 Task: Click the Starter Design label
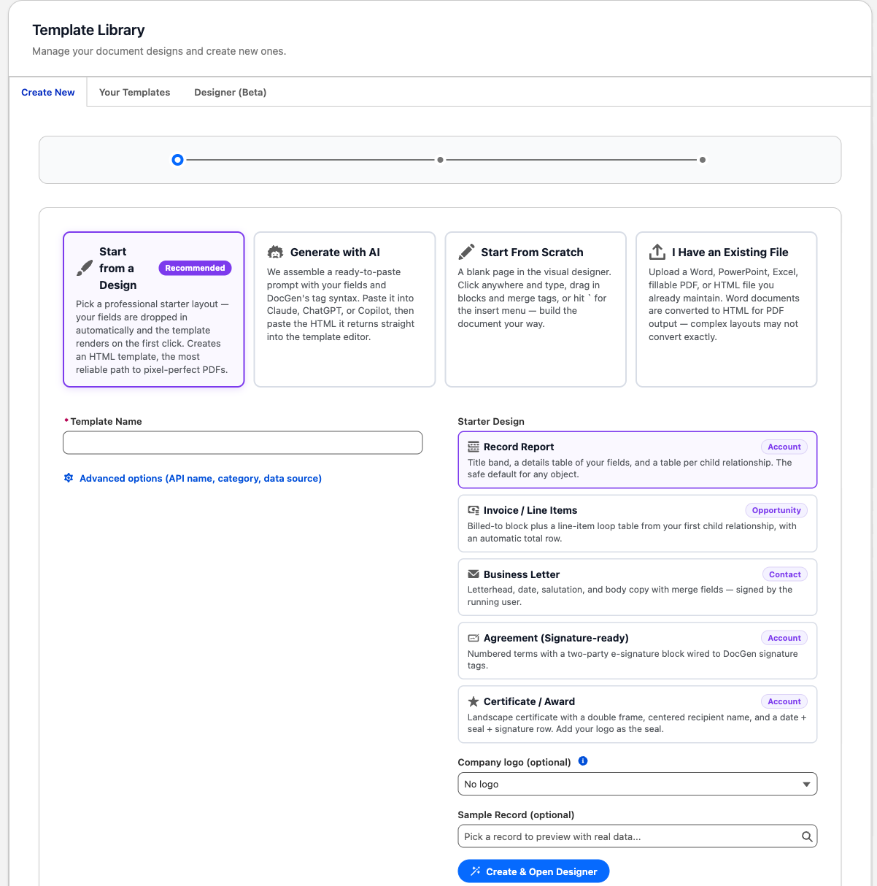click(x=491, y=421)
